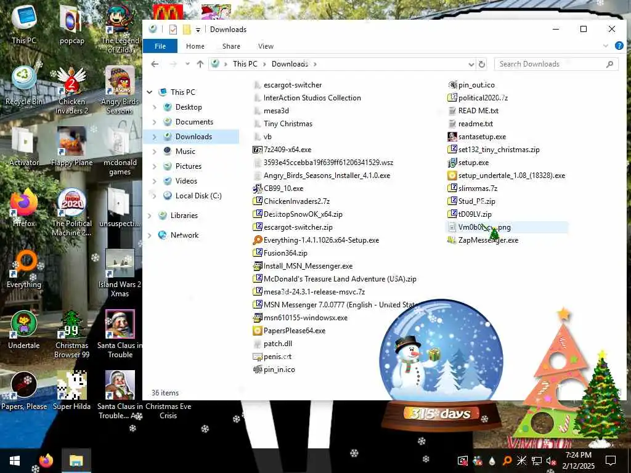
Task: Open the Recycle Bin
Action: 24,85
